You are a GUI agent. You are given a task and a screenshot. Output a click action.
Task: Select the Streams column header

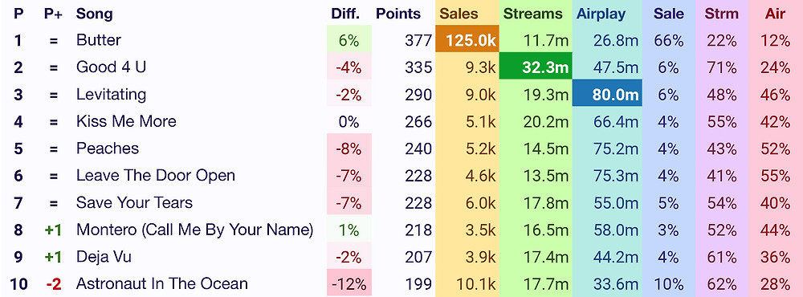pyautogui.click(x=532, y=14)
